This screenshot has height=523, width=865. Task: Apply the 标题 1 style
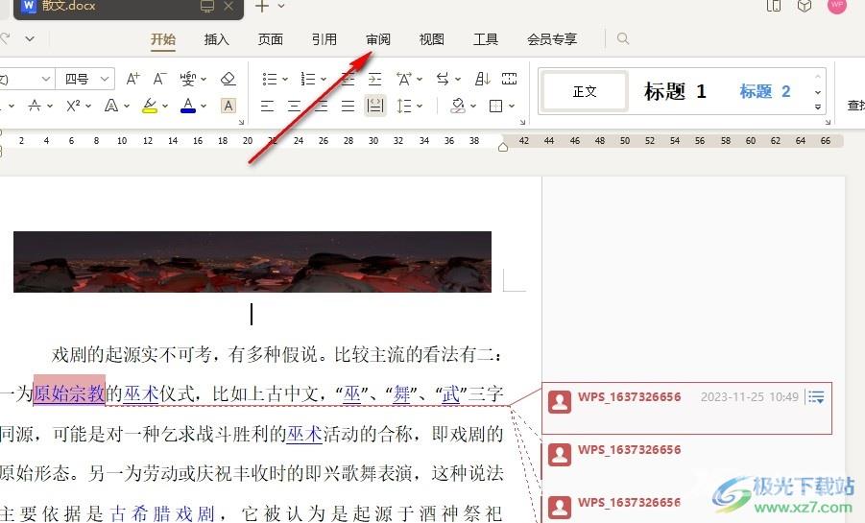(x=675, y=91)
